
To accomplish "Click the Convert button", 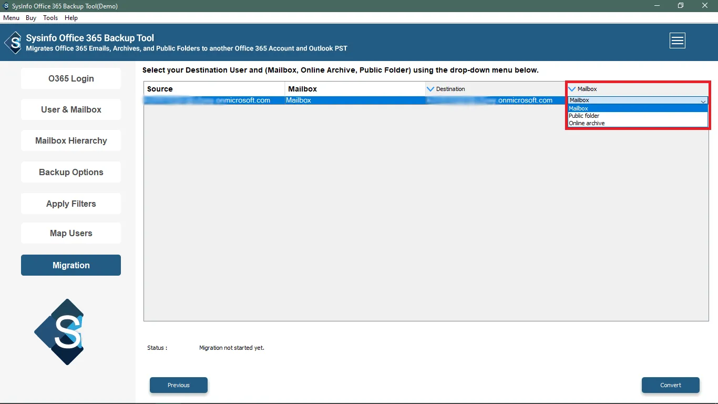I will pos(671,385).
